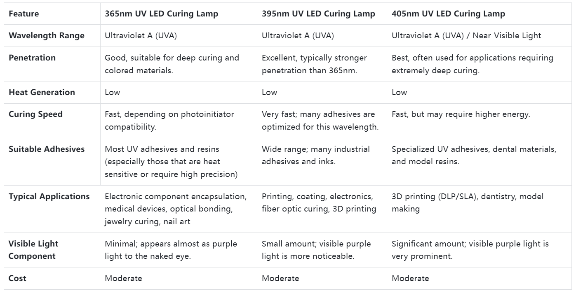Select the cell mentioning "stronger penetration than 365nm"
The image size is (576, 293).
coord(314,64)
